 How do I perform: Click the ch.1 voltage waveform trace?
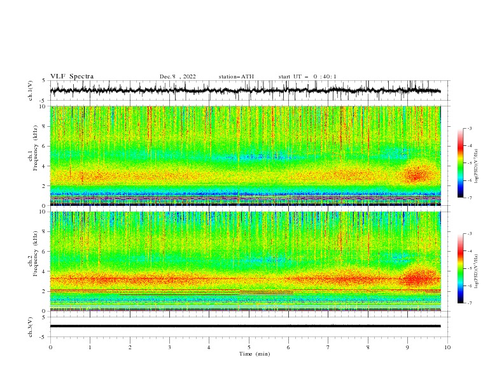245,90
